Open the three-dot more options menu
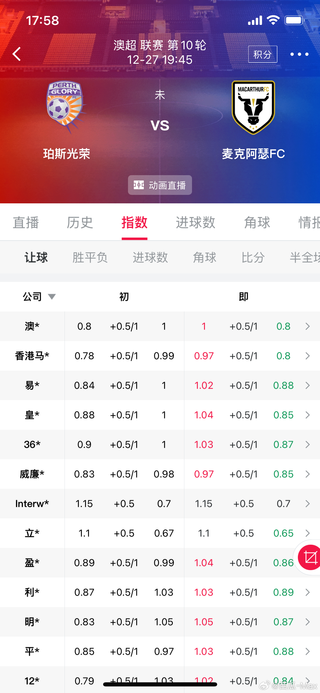 tap(299, 54)
